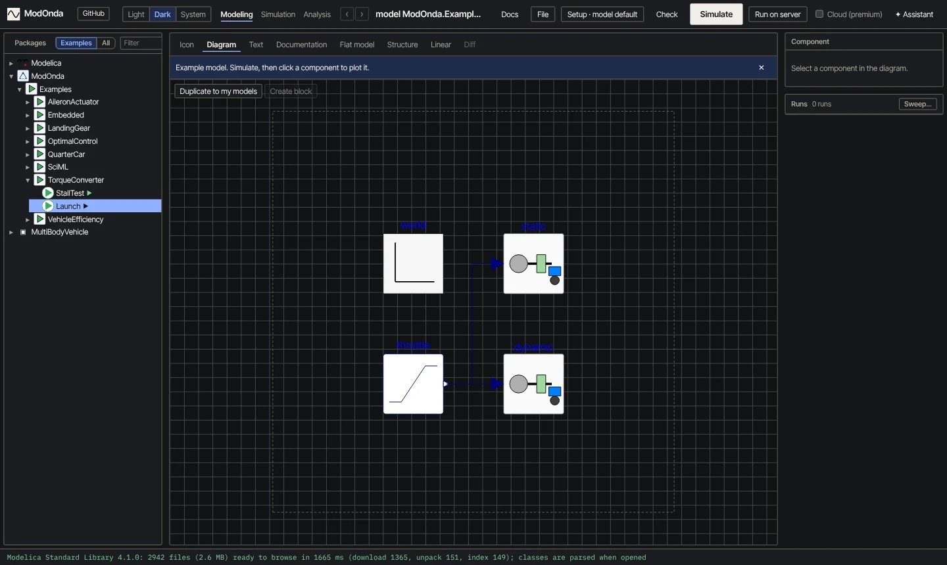
Task: Open the Flat model tab
Action: pyautogui.click(x=357, y=45)
